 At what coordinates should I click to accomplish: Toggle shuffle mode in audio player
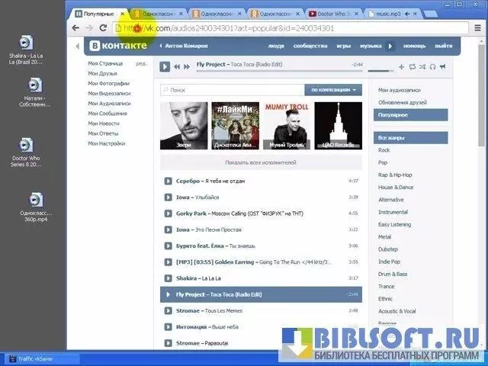(x=423, y=67)
